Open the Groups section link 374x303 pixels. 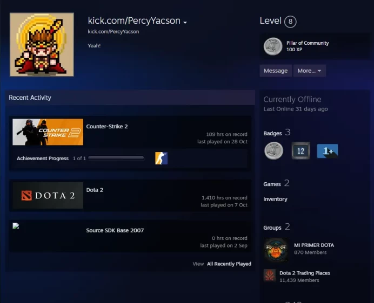tap(272, 228)
